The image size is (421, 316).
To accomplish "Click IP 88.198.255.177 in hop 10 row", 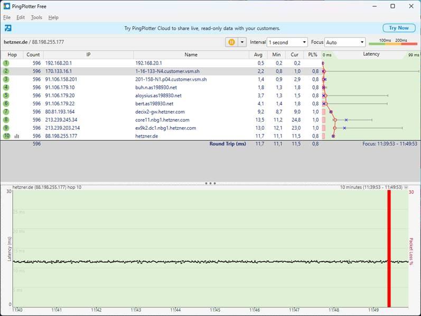I will (61, 136).
